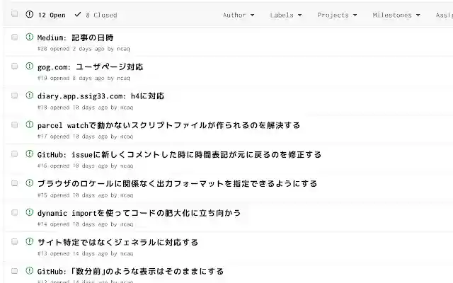This screenshot has height=283, width=453.
Task: Click the open status icon of issue #16
Action: [30, 154]
